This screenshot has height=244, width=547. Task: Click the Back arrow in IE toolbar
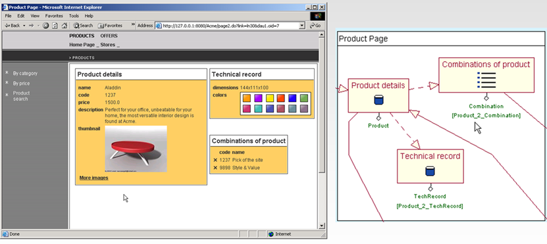click(x=13, y=26)
